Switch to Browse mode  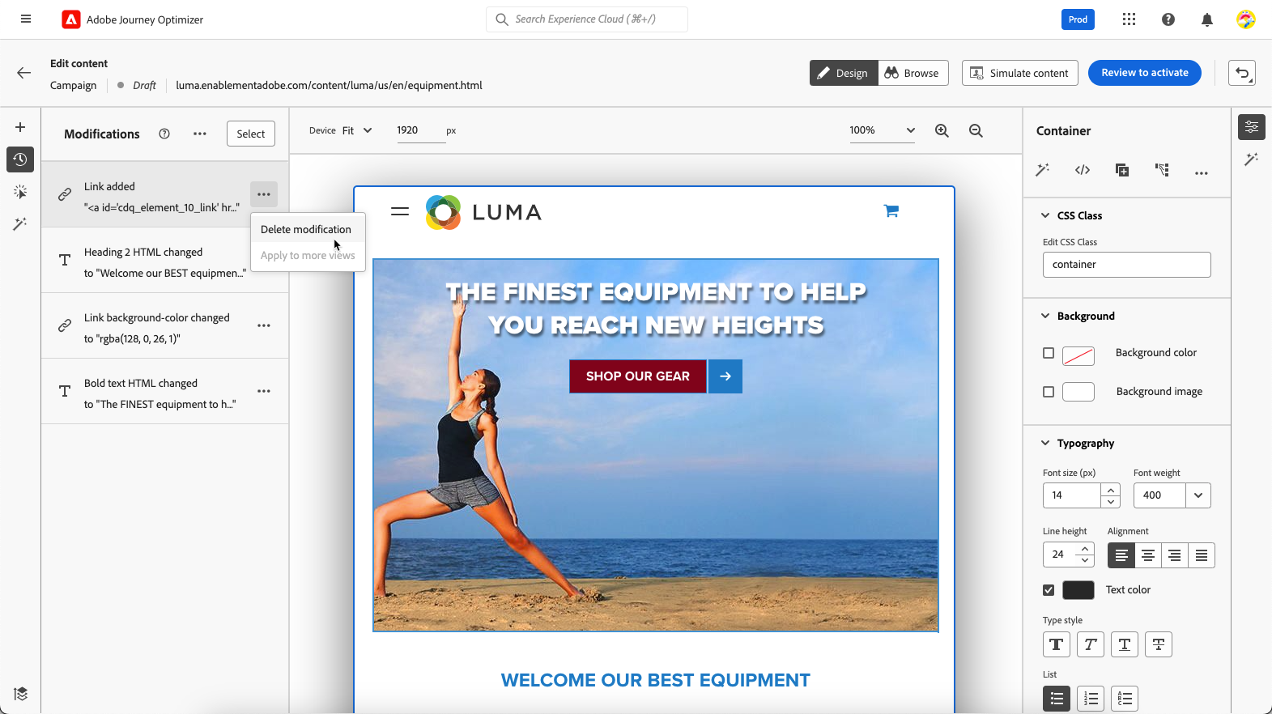tap(913, 73)
